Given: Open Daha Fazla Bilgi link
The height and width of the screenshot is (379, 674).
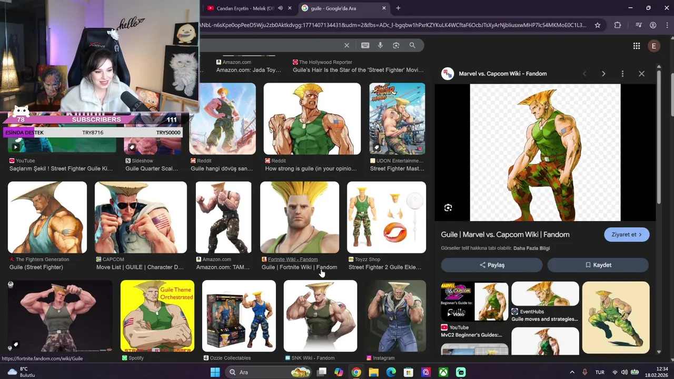Looking at the screenshot, I should point(531,248).
